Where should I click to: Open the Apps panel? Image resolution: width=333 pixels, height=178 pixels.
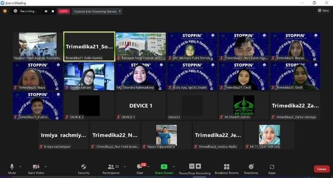click(x=272, y=169)
